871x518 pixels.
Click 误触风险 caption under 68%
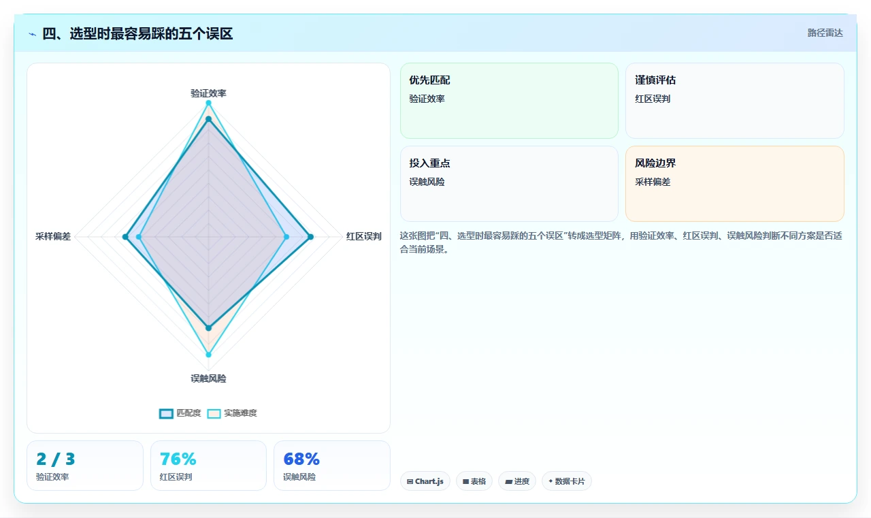coord(299,477)
